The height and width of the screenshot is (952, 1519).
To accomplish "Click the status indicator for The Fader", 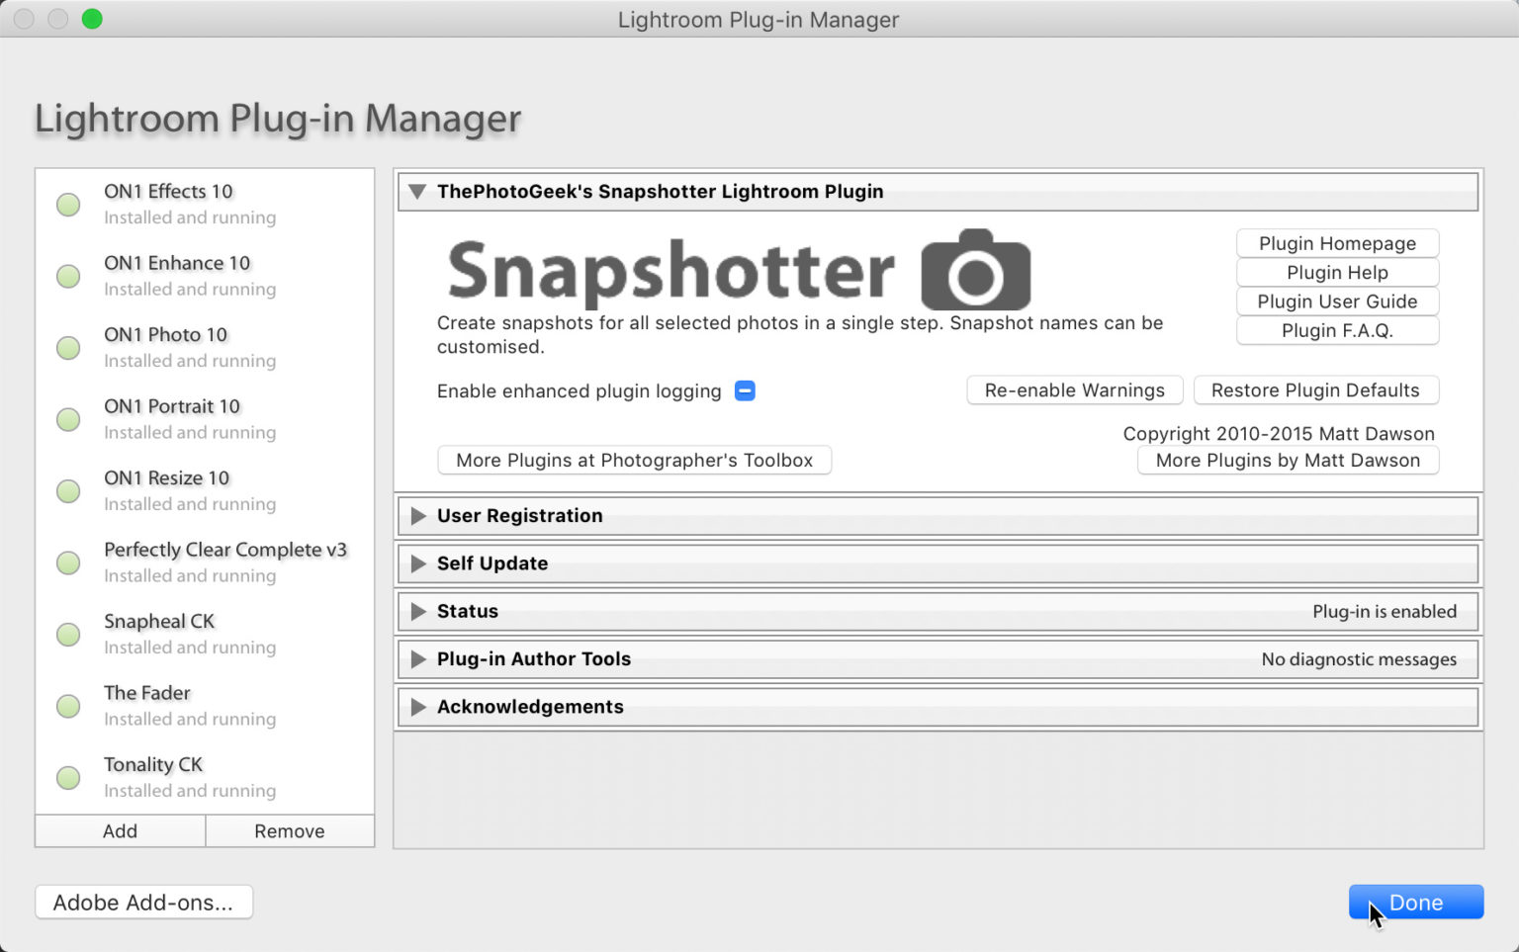I will click(x=67, y=706).
